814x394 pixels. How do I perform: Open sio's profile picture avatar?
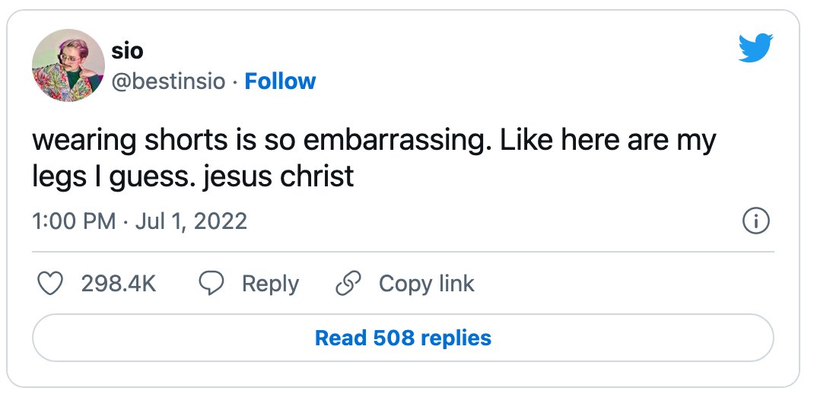coord(68,65)
